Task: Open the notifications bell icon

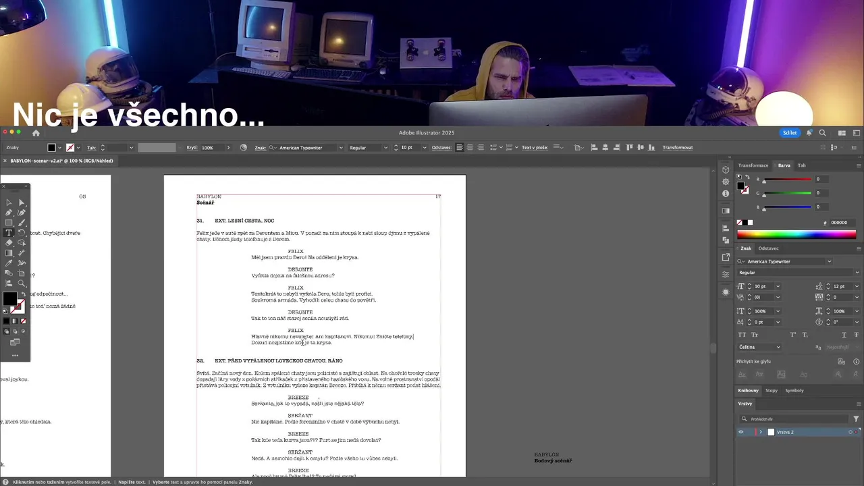Action: pos(809,133)
